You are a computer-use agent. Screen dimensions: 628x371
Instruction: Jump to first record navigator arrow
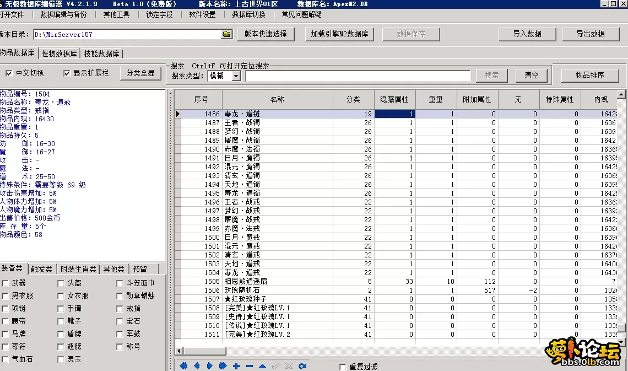pos(183,366)
